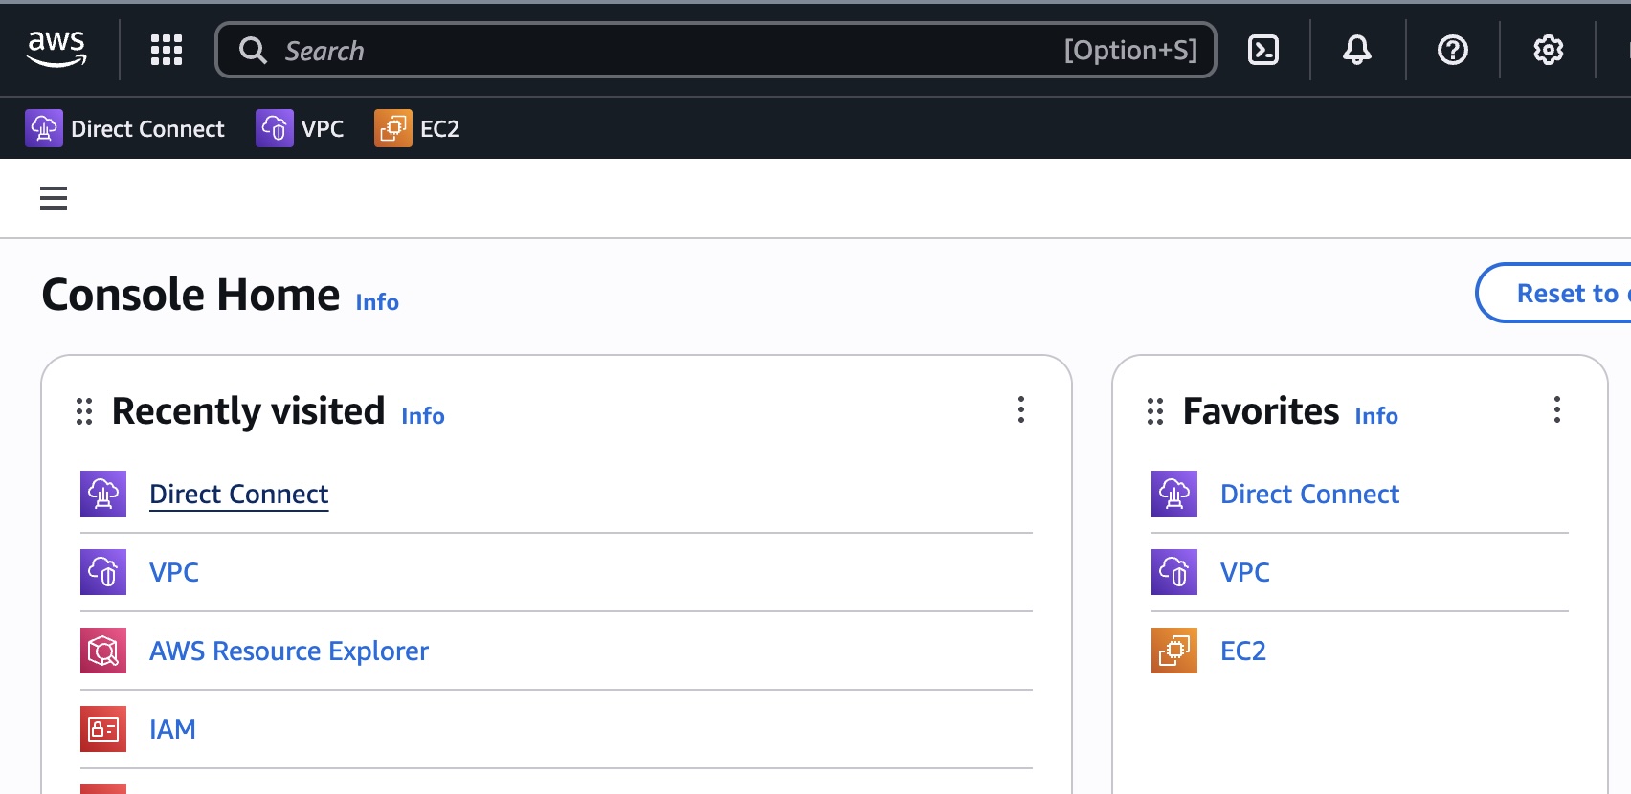The height and width of the screenshot is (794, 1631).
Task: Focus the top Search field
Action: (716, 50)
